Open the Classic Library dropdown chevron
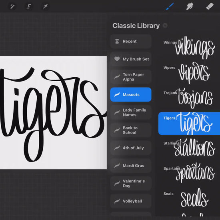The height and width of the screenshot is (220, 220). (x=165, y=25)
